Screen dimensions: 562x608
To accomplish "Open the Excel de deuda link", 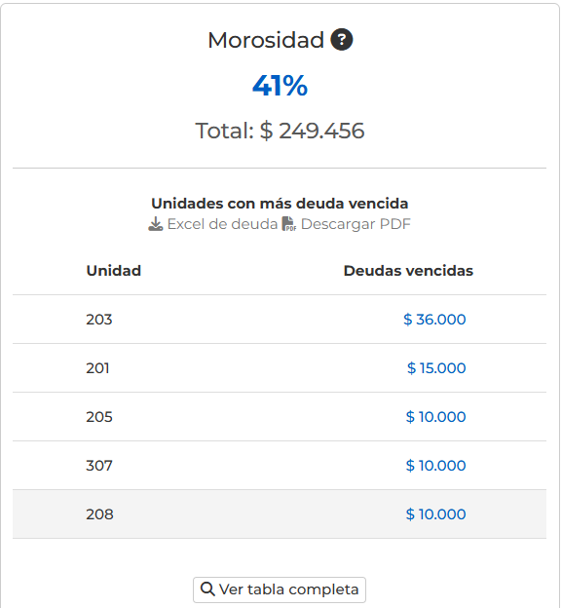I will pyautogui.click(x=213, y=224).
